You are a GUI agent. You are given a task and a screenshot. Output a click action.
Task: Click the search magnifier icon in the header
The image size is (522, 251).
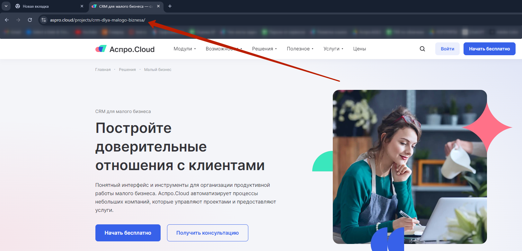coord(422,49)
